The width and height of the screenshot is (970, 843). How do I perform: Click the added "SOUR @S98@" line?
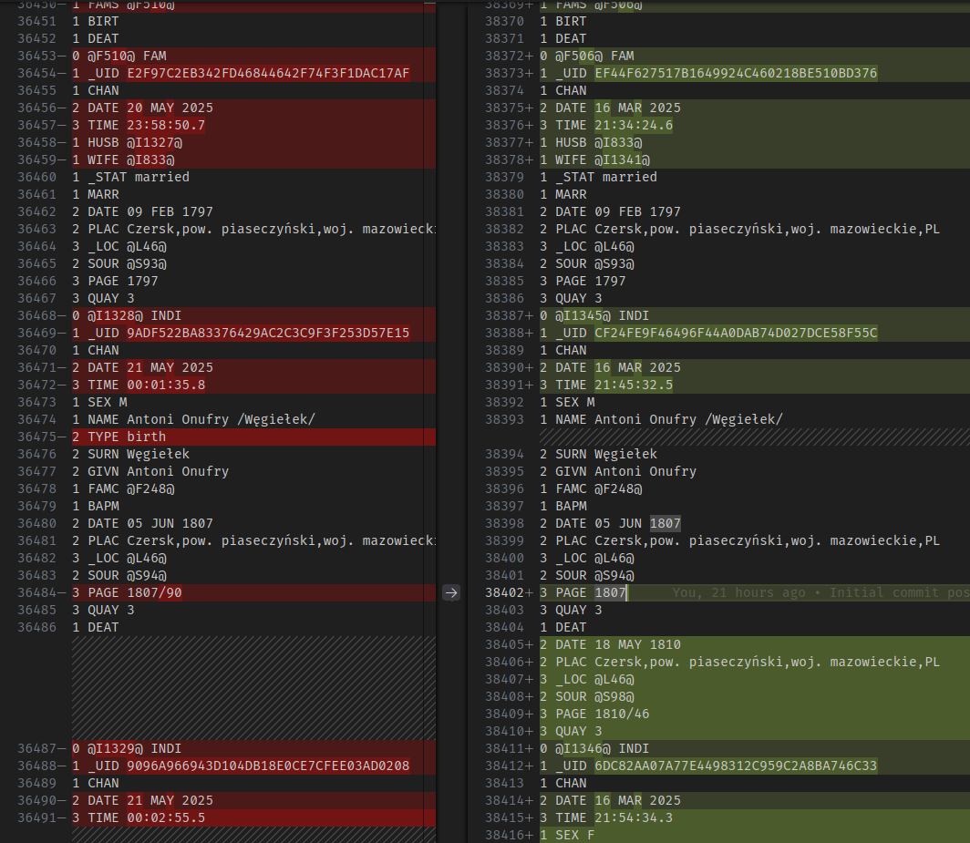click(x=594, y=696)
